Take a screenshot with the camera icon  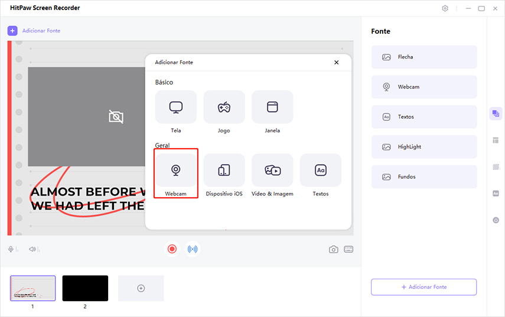click(x=333, y=250)
